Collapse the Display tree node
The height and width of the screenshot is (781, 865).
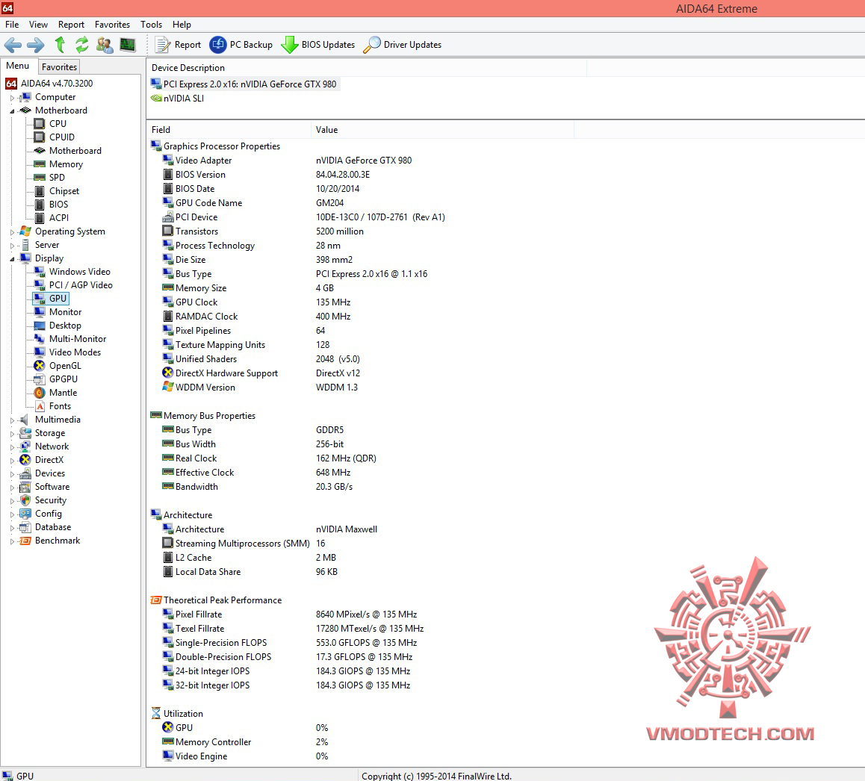pos(12,258)
